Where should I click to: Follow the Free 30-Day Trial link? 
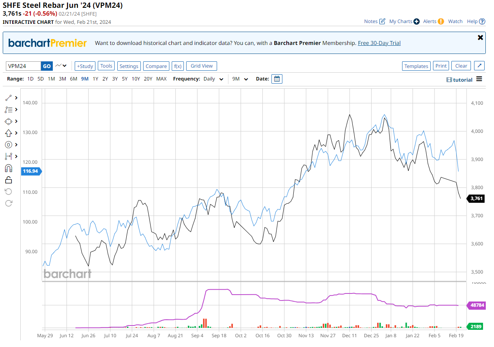pos(379,43)
